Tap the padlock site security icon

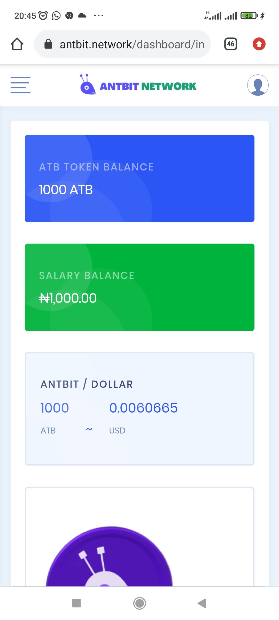pyautogui.click(x=48, y=44)
